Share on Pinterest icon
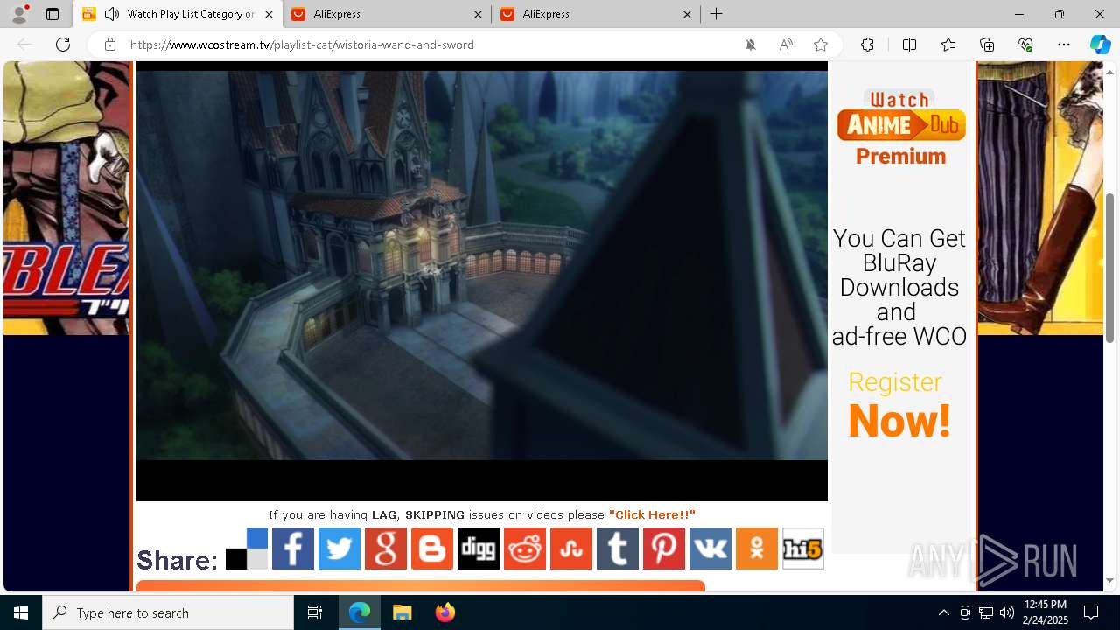1120x630 pixels. (664, 549)
